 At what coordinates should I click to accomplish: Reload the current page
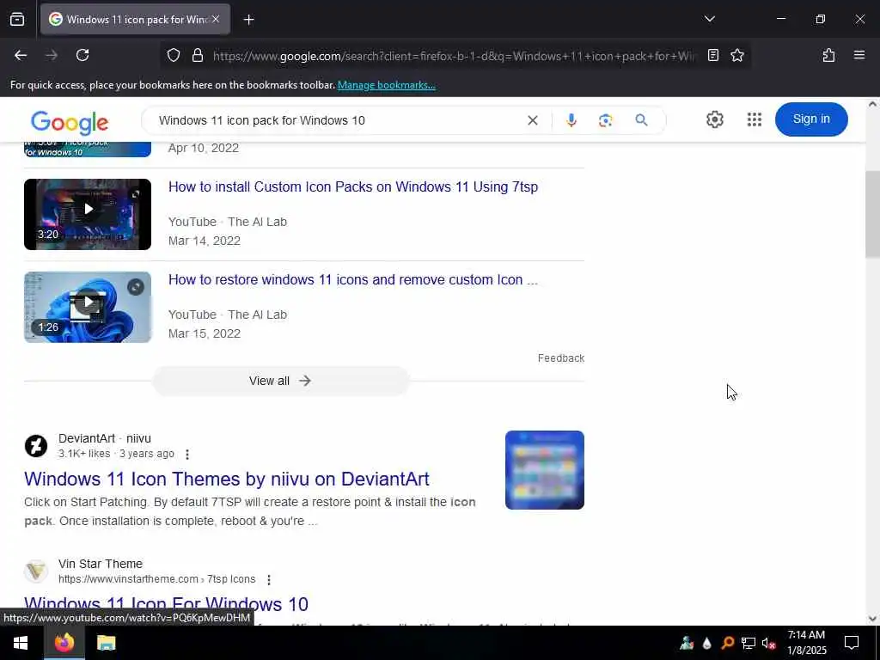[82, 55]
